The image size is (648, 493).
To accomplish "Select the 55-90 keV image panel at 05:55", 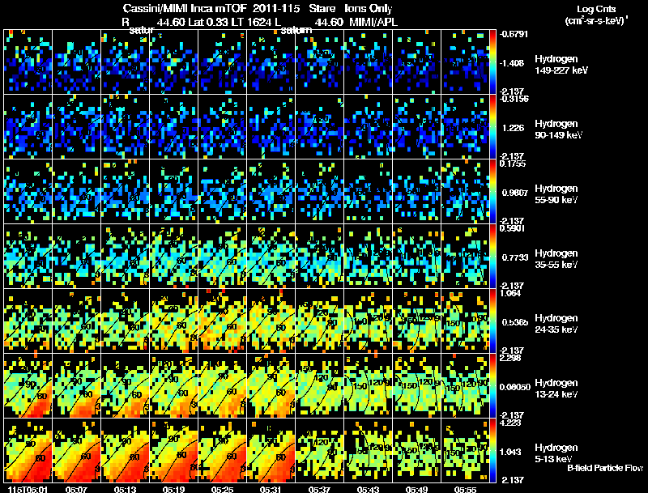I will click(465, 191).
